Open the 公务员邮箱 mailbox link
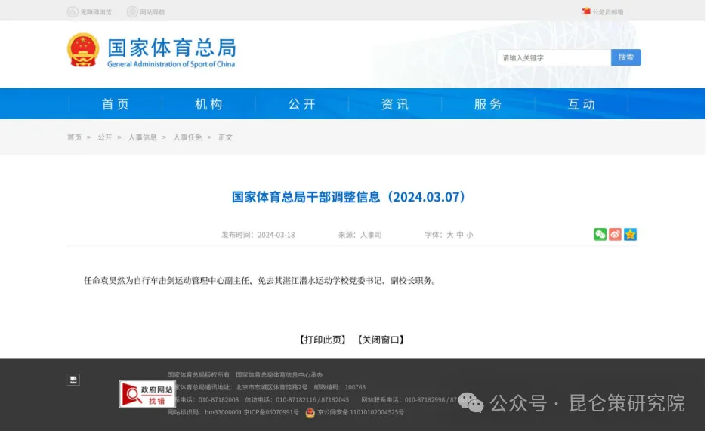The height and width of the screenshot is (431, 707). (603, 12)
